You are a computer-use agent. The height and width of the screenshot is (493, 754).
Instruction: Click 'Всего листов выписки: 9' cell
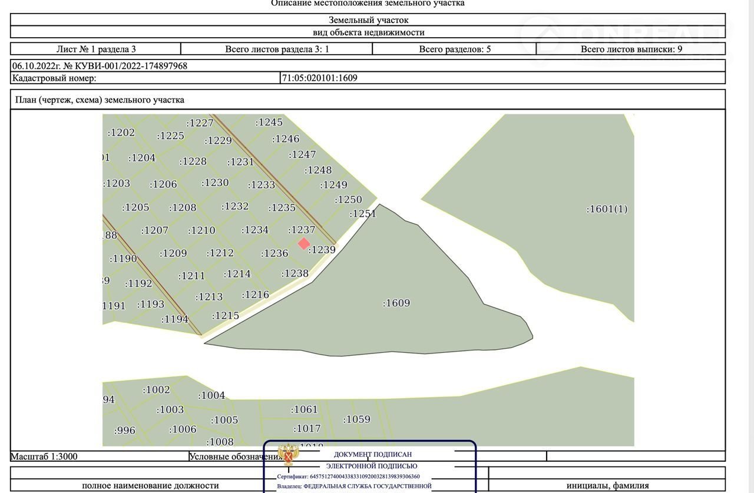pyautogui.click(x=631, y=49)
